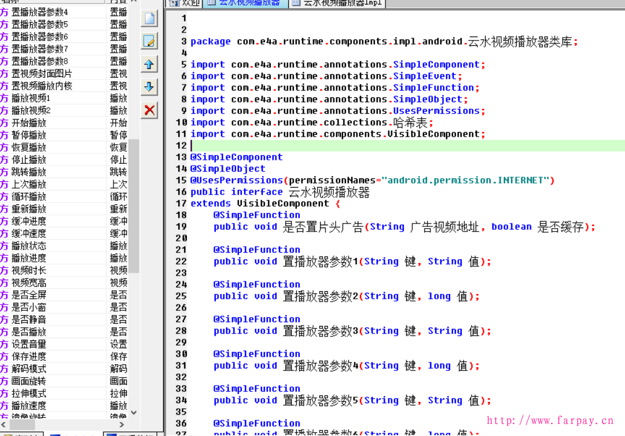The height and width of the screenshot is (436, 625).
Task: Click the list's scroll-down arrow
Action: click(134, 412)
